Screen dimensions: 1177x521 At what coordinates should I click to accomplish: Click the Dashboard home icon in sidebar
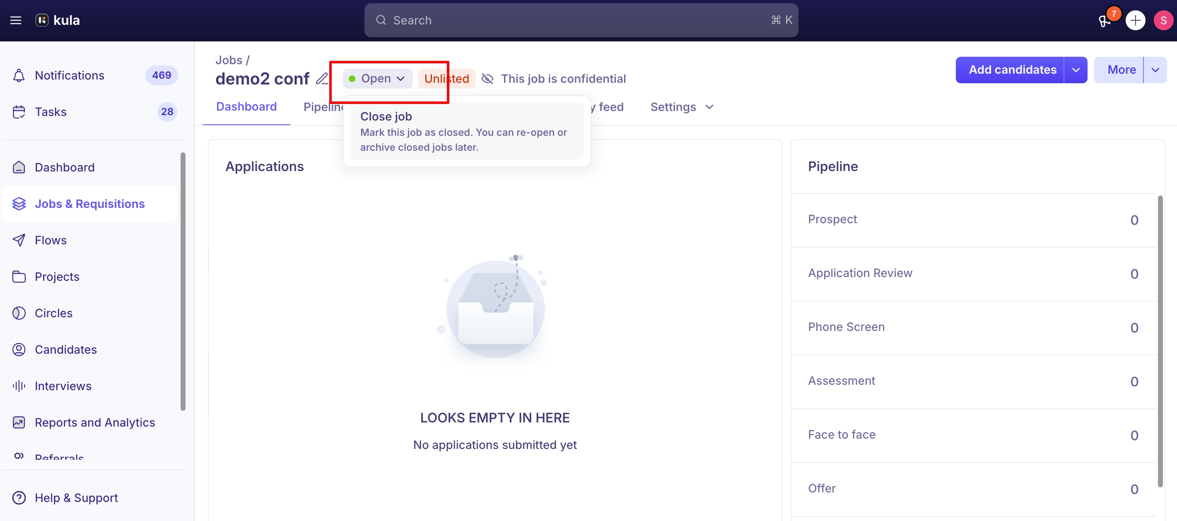coord(19,167)
